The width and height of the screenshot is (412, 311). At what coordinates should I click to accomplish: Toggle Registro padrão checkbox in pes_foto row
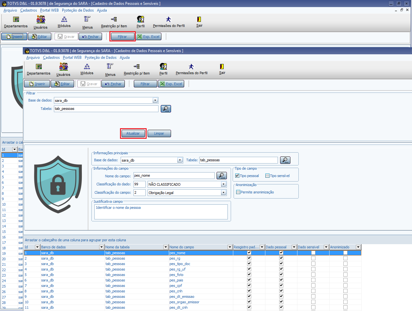pos(249,275)
